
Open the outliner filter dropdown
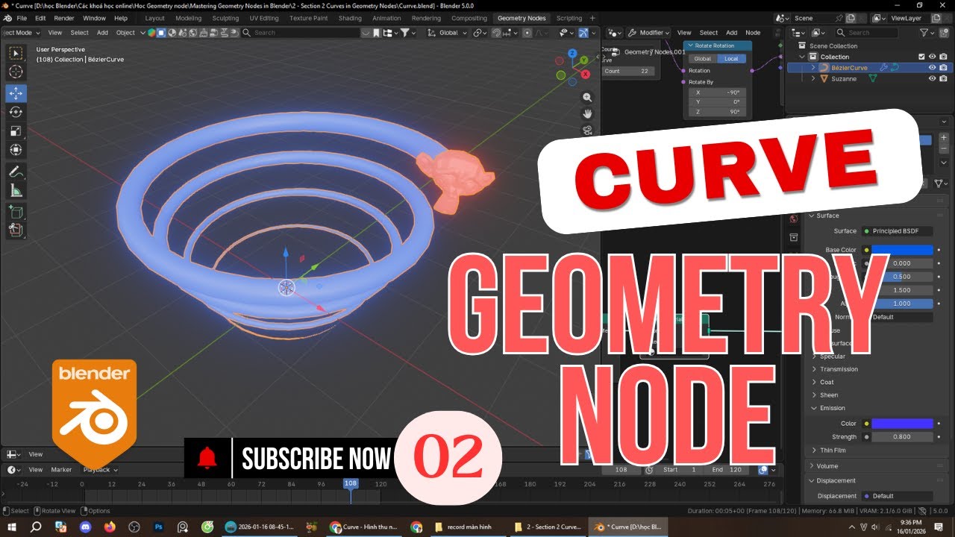coord(926,33)
